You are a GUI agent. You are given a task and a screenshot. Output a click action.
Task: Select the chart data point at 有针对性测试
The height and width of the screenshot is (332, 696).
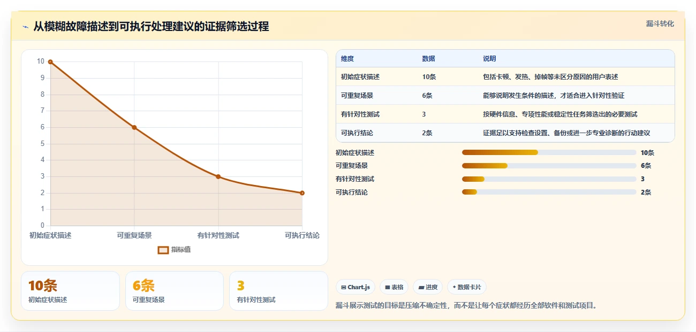(x=218, y=176)
